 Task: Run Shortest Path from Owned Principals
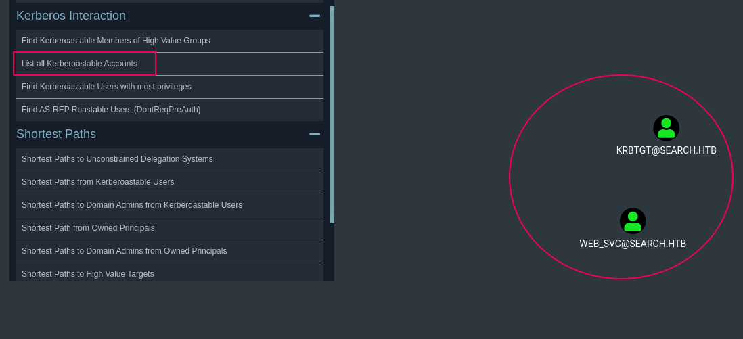(88, 228)
